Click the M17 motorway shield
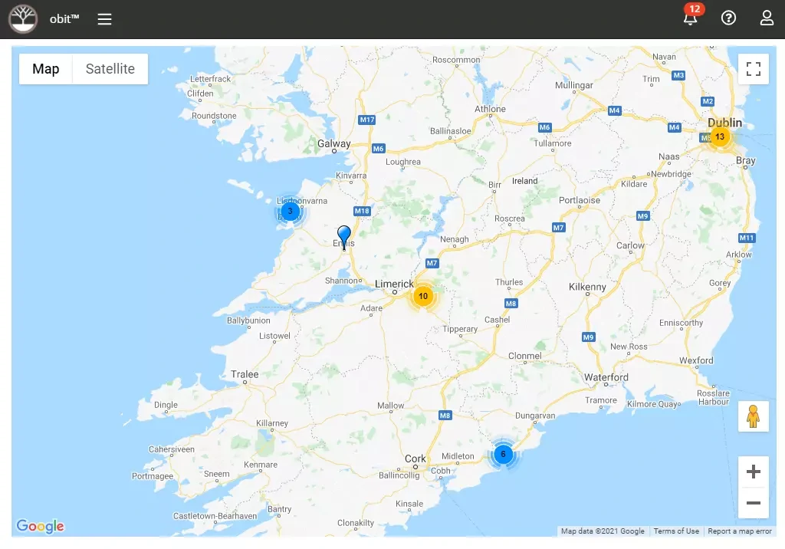The image size is (785, 549). [x=367, y=120]
